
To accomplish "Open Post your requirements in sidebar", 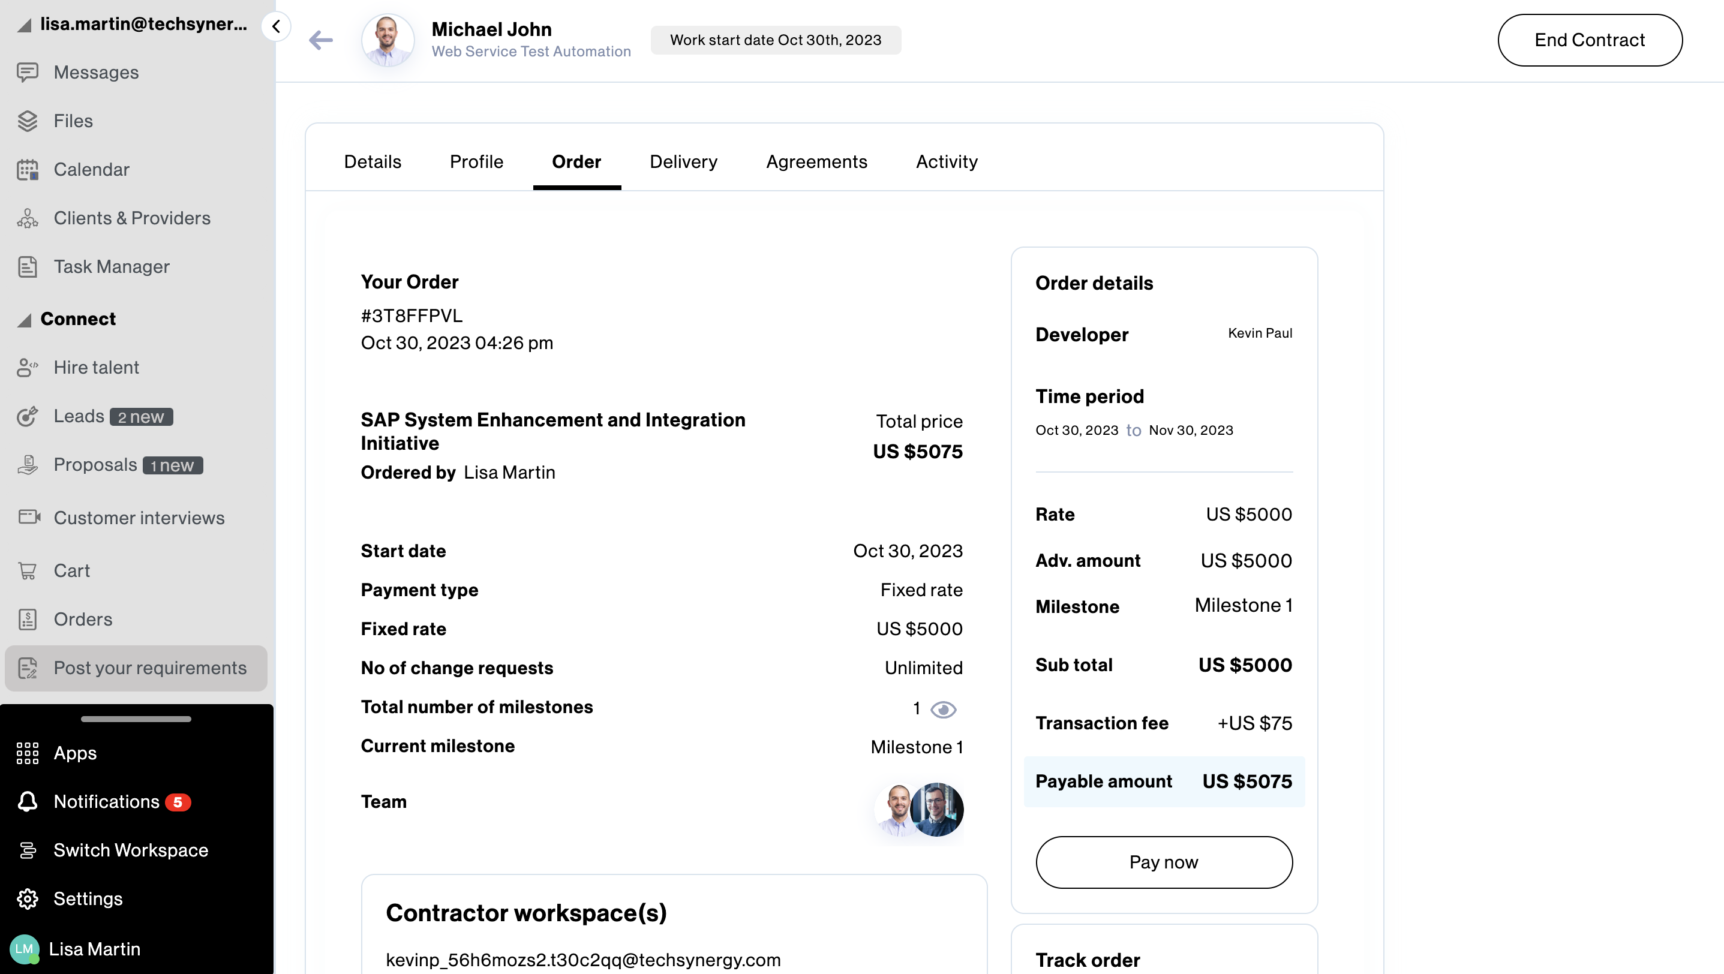I will pos(136,668).
